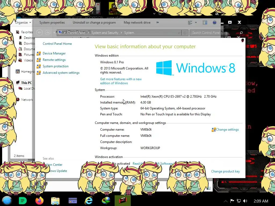Click the Back navigation arrow
Image resolution: width=275 pixels, height=206 pixels.
click(x=39, y=32)
